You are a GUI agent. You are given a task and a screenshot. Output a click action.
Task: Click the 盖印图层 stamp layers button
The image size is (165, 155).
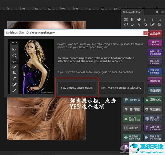coord(132,109)
